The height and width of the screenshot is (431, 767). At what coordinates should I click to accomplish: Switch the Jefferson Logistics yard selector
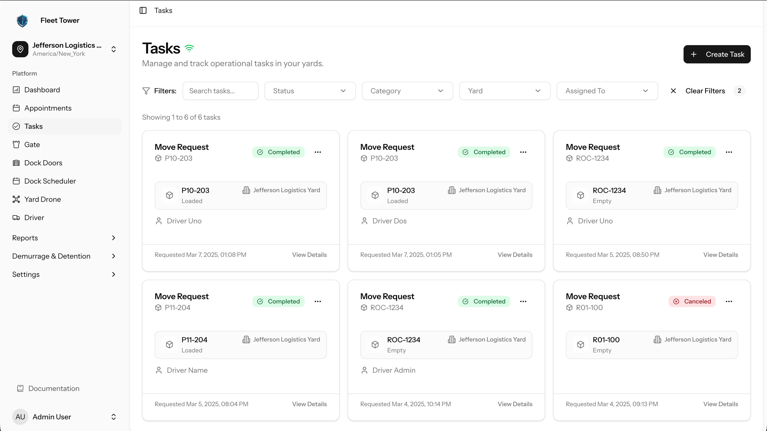[64, 49]
